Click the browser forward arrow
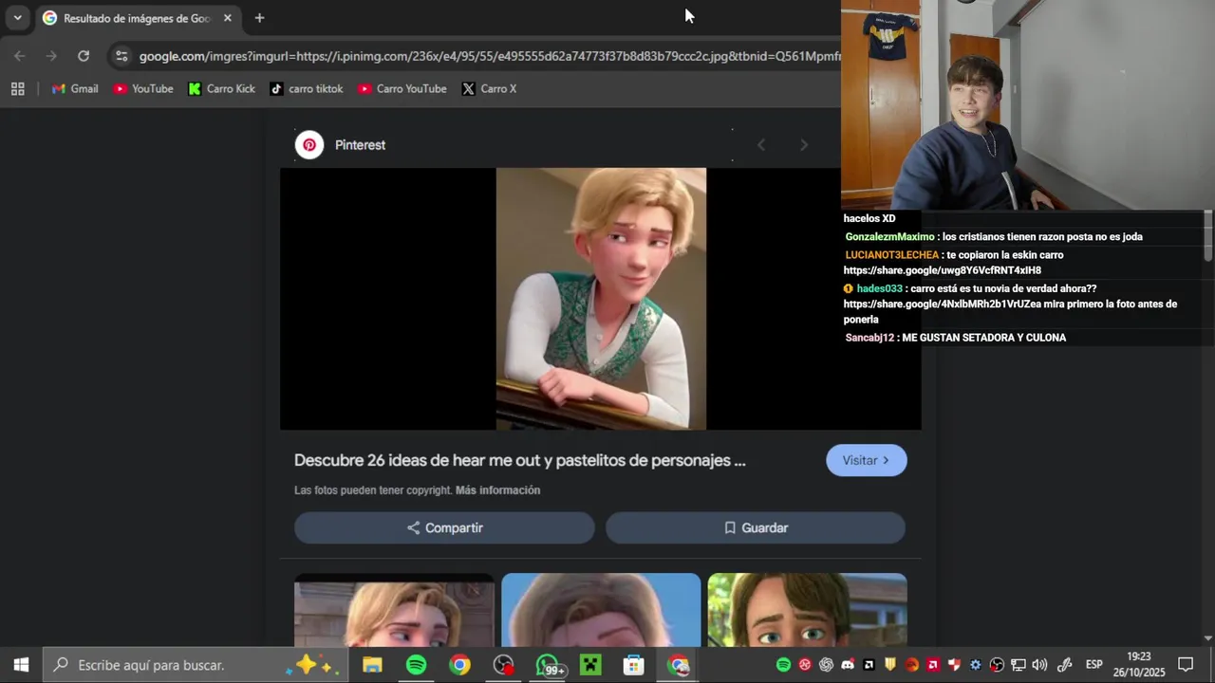The height and width of the screenshot is (683, 1215). [x=51, y=56]
